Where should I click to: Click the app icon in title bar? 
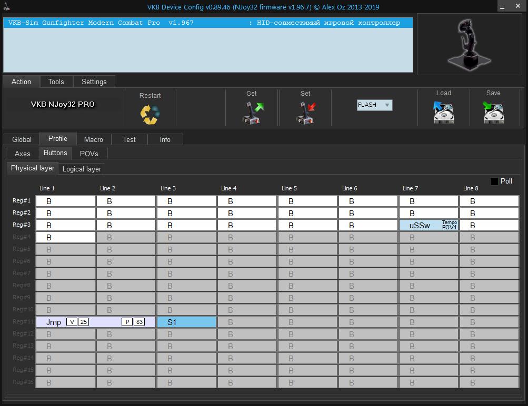coord(6,6)
